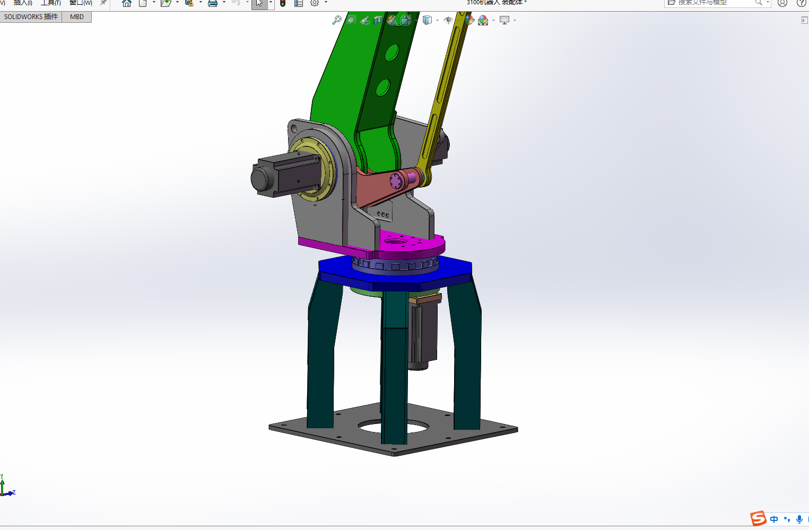Click the Home welcome icon
Viewport: 809px width, 530px height.
click(x=127, y=3)
